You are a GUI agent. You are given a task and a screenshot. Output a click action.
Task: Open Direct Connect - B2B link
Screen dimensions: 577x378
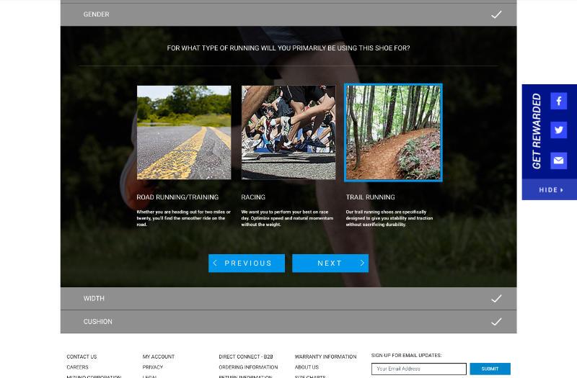[246, 356]
